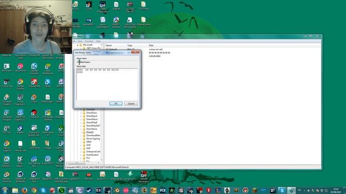Switch to Registry Editor taskbar button
The image size is (346, 194).
coord(291,190)
